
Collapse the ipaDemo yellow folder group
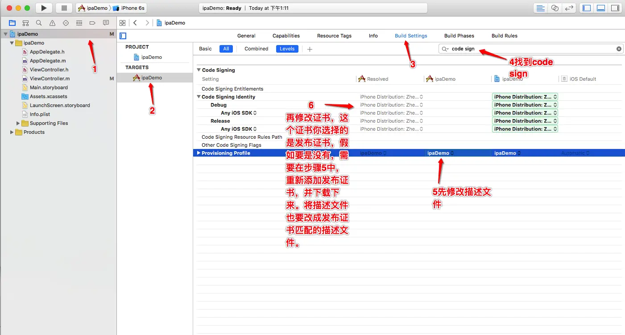click(12, 43)
